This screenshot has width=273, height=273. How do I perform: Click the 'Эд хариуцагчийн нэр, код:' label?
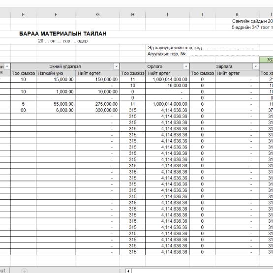(x=175, y=48)
